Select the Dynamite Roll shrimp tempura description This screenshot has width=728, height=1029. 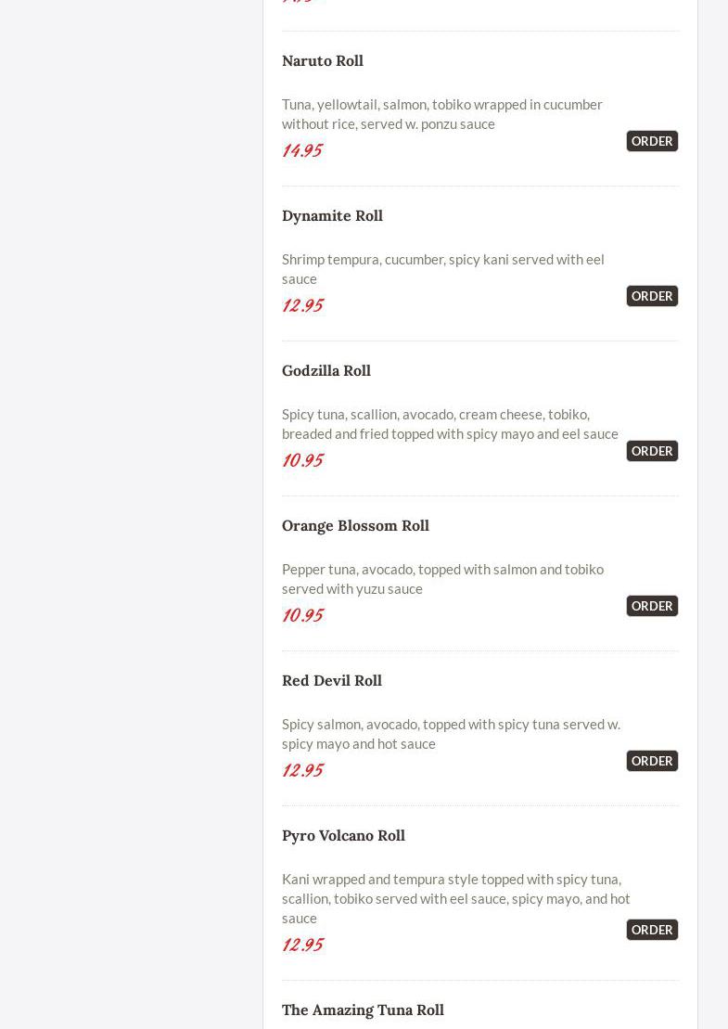pyautogui.click(x=442, y=268)
